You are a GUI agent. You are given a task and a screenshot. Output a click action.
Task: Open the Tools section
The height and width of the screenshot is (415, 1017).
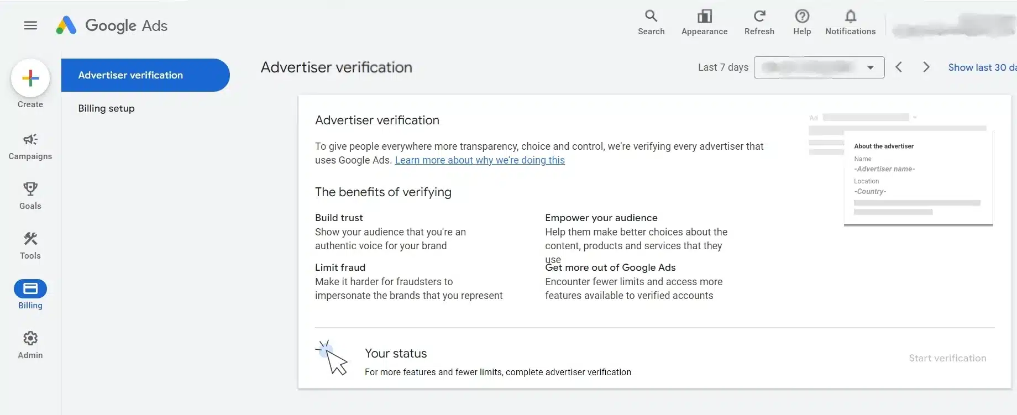(x=30, y=246)
